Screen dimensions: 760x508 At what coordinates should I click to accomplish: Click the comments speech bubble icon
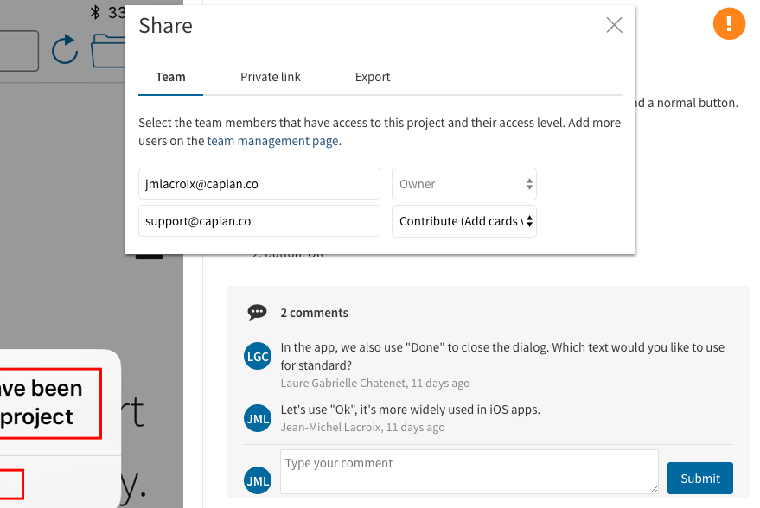pos(257,313)
